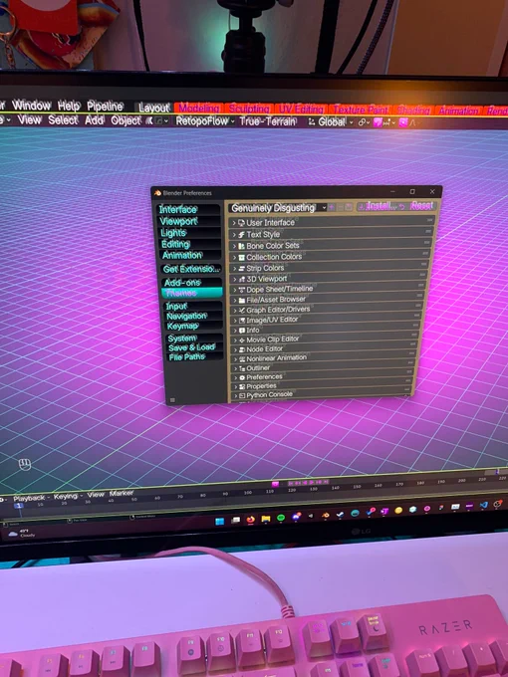Click the Dope Sheet/Timeline icon
Image resolution: width=508 pixels, height=677 pixels.
pyautogui.click(x=242, y=290)
